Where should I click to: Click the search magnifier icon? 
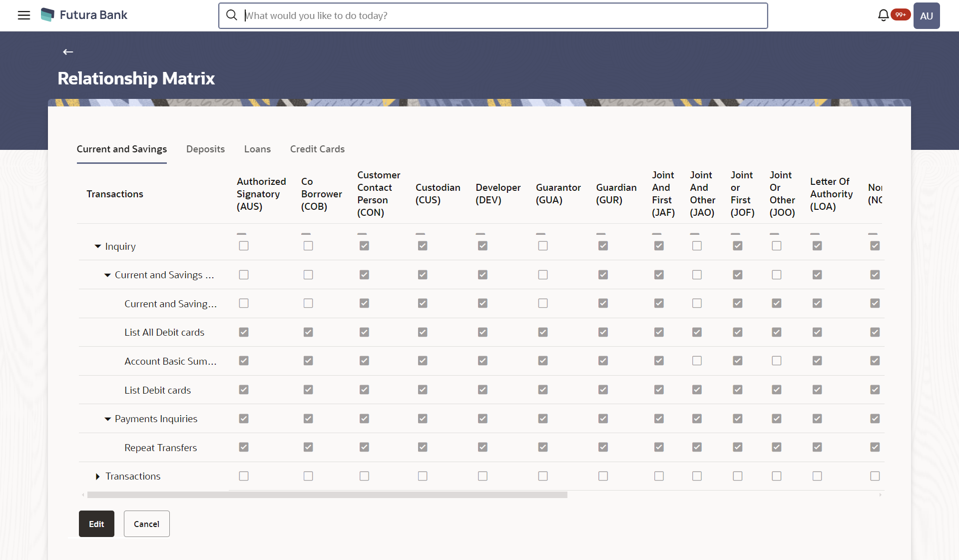pos(231,15)
